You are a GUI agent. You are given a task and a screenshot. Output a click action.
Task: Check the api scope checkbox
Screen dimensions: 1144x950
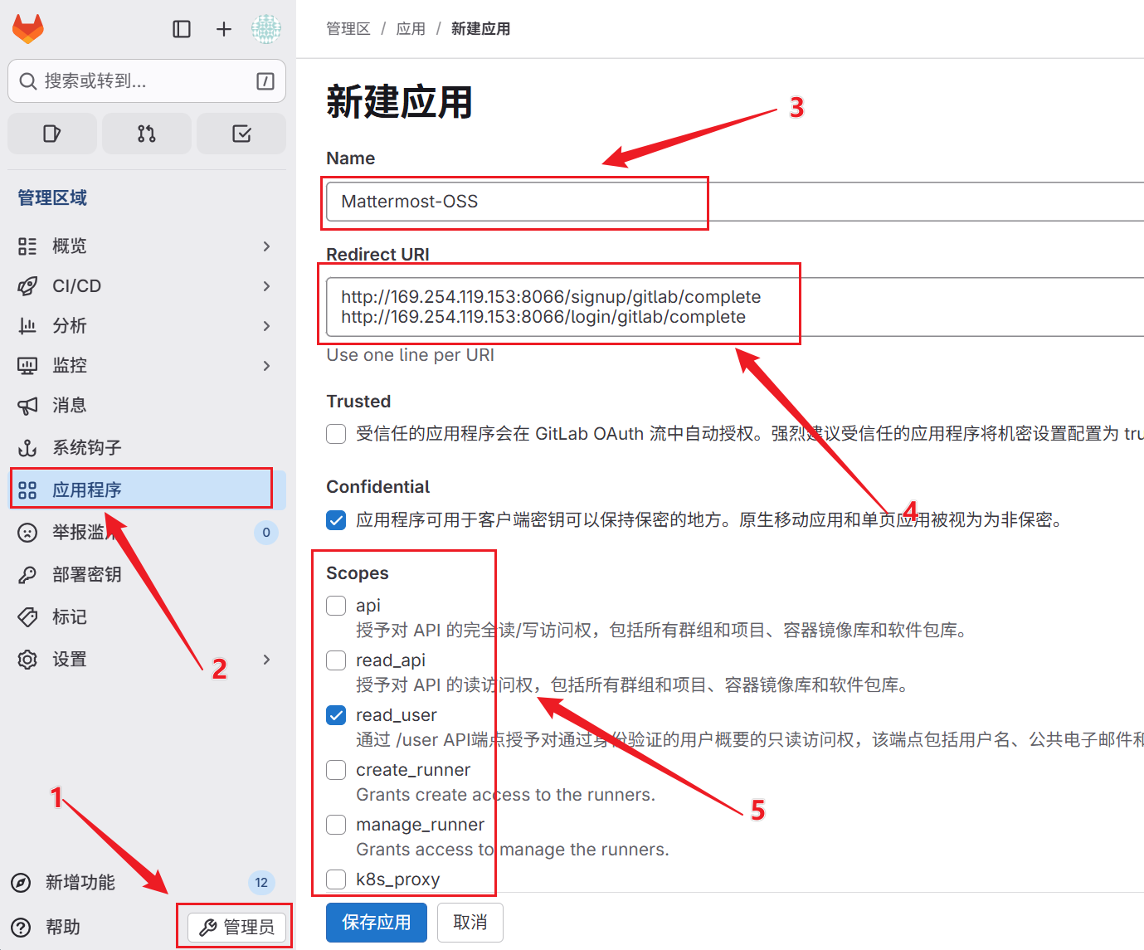[x=336, y=606]
